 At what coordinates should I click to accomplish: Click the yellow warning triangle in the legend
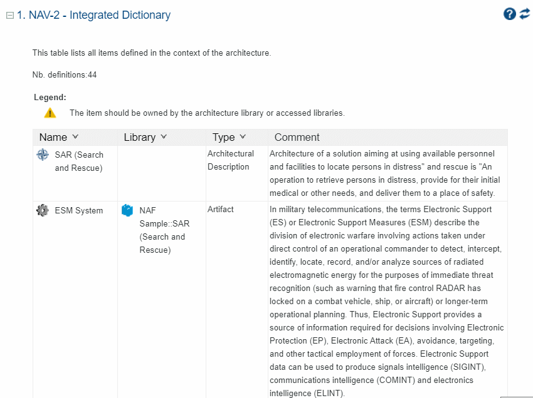(x=50, y=113)
